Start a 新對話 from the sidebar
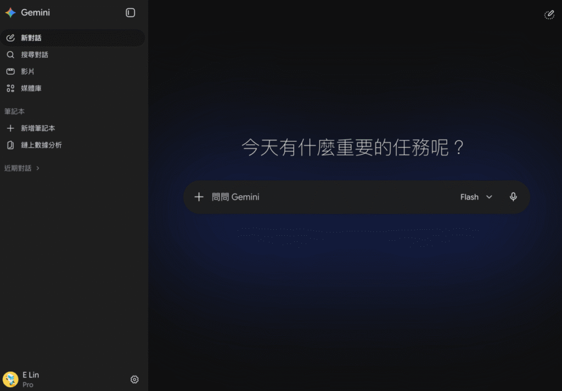Screen dimensions: 562x391 coord(73,38)
